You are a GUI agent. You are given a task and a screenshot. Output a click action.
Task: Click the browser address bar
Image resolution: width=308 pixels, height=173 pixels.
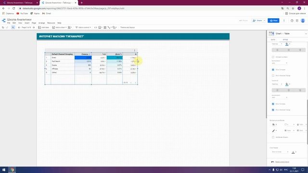(x=149, y=9)
